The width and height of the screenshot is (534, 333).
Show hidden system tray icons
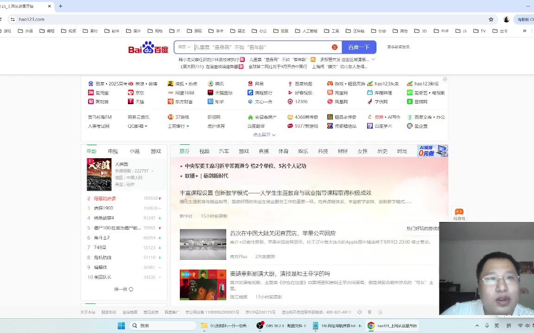point(477,326)
